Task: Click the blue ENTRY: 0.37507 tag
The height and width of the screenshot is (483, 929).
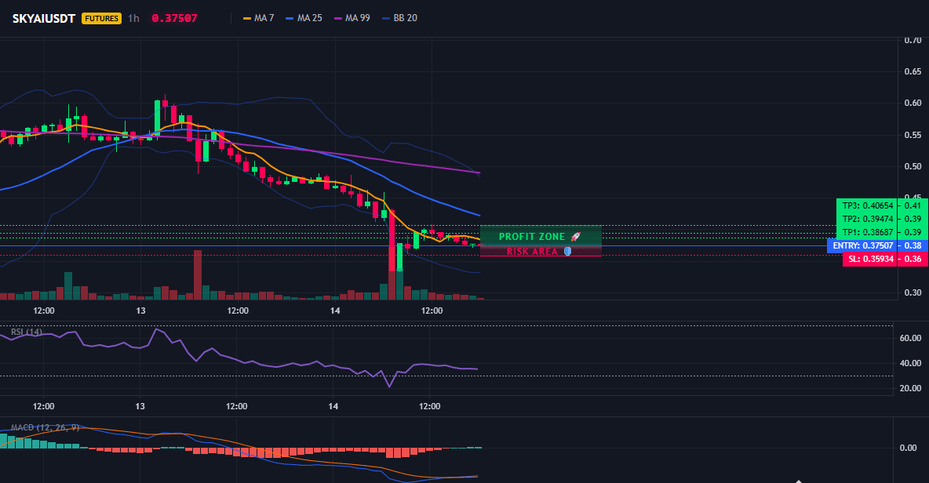Action: (862, 245)
